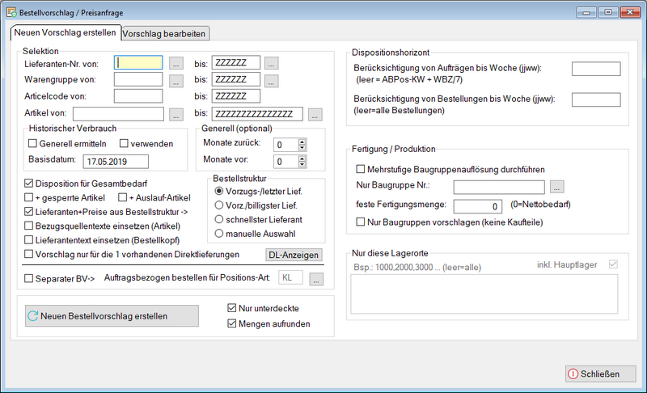Open lookup for Lieferanten-Nr. bis field
Viewport: 647px width, 393px height.
click(272, 62)
